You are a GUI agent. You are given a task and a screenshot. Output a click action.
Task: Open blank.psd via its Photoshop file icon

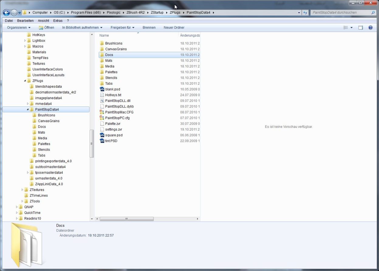102,89
